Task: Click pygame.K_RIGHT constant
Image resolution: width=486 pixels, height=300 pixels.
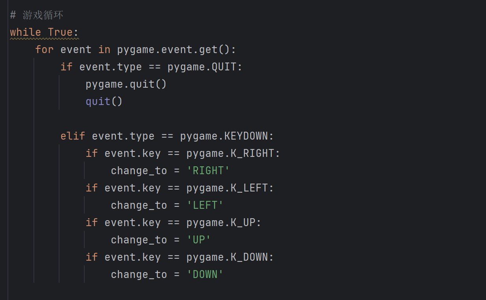Action: click(230, 153)
